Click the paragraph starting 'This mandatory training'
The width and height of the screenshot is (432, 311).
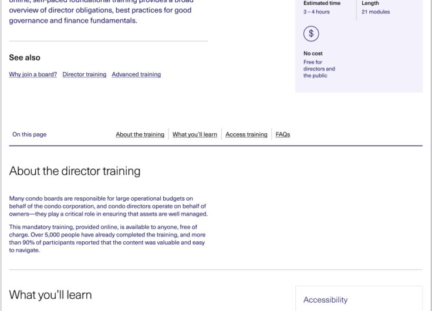[x=107, y=239]
